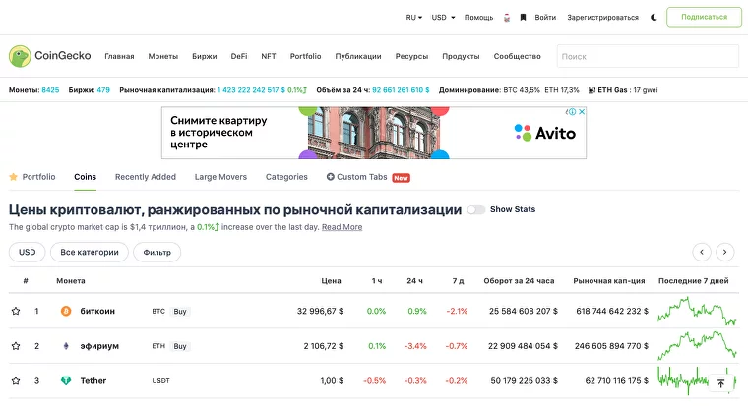
Task: Open the Публикации menu
Action: pyautogui.click(x=358, y=56)
